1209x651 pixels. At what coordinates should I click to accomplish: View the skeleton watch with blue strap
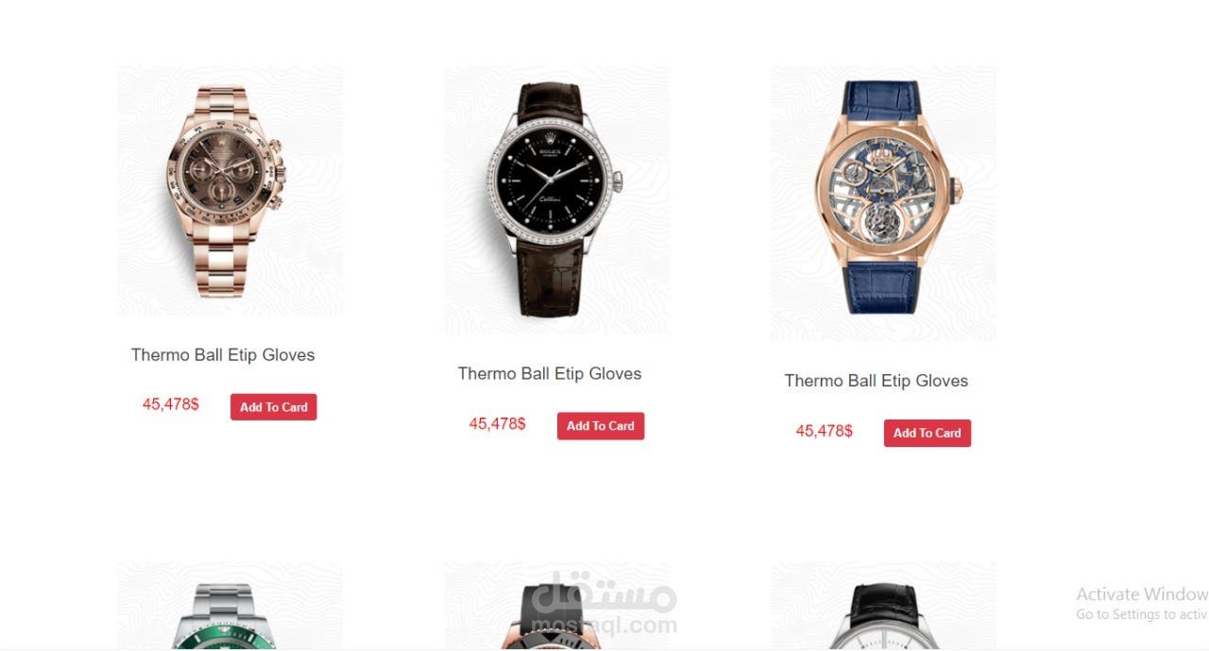click(x=883, y=204)
